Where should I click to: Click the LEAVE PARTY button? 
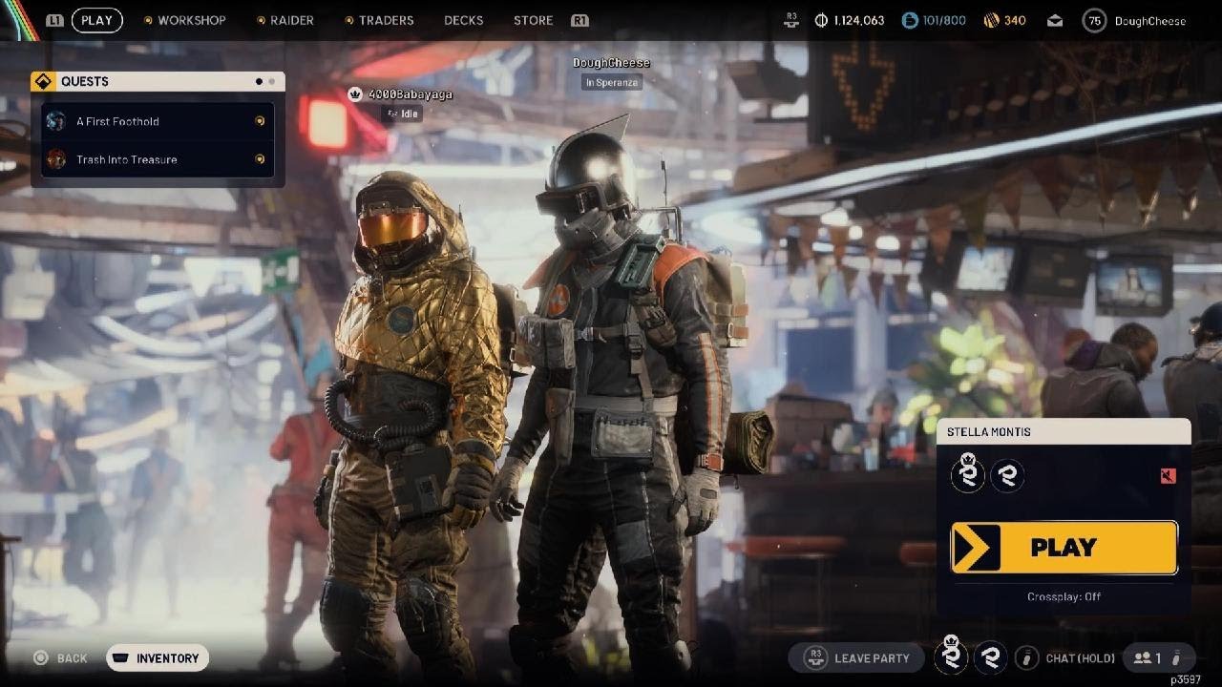point(856,657)
